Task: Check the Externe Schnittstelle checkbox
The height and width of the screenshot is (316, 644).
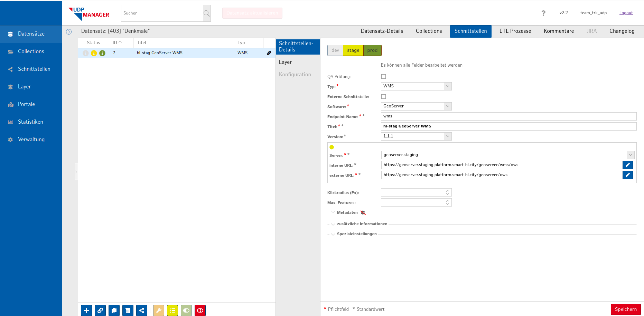Action: [383, 97]
